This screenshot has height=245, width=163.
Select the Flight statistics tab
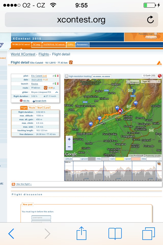tap(24, 108)
